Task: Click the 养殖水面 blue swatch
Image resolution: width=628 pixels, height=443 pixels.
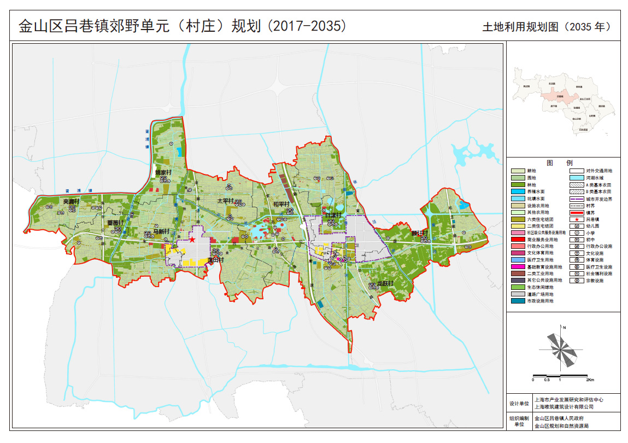Action: point(518,191)
